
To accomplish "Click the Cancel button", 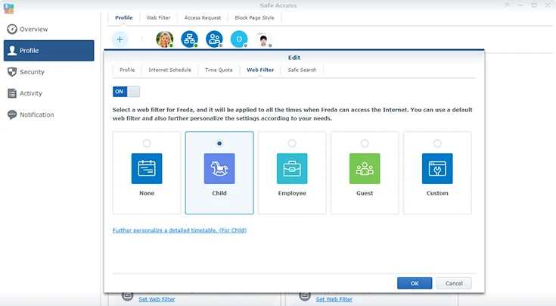I will [x=454, y=283].
